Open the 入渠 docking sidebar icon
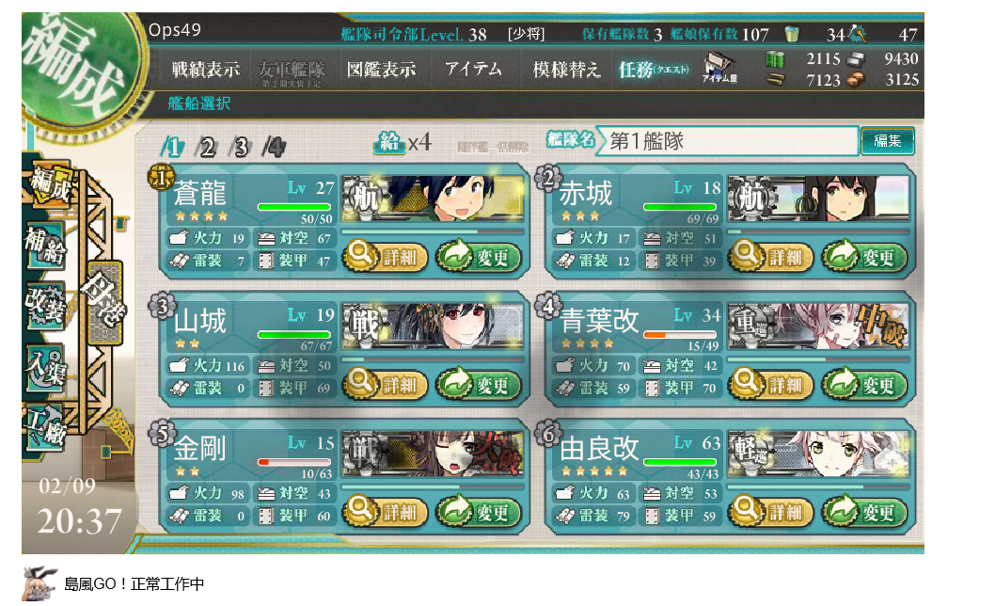995x606 pixels. pos(46,367)
